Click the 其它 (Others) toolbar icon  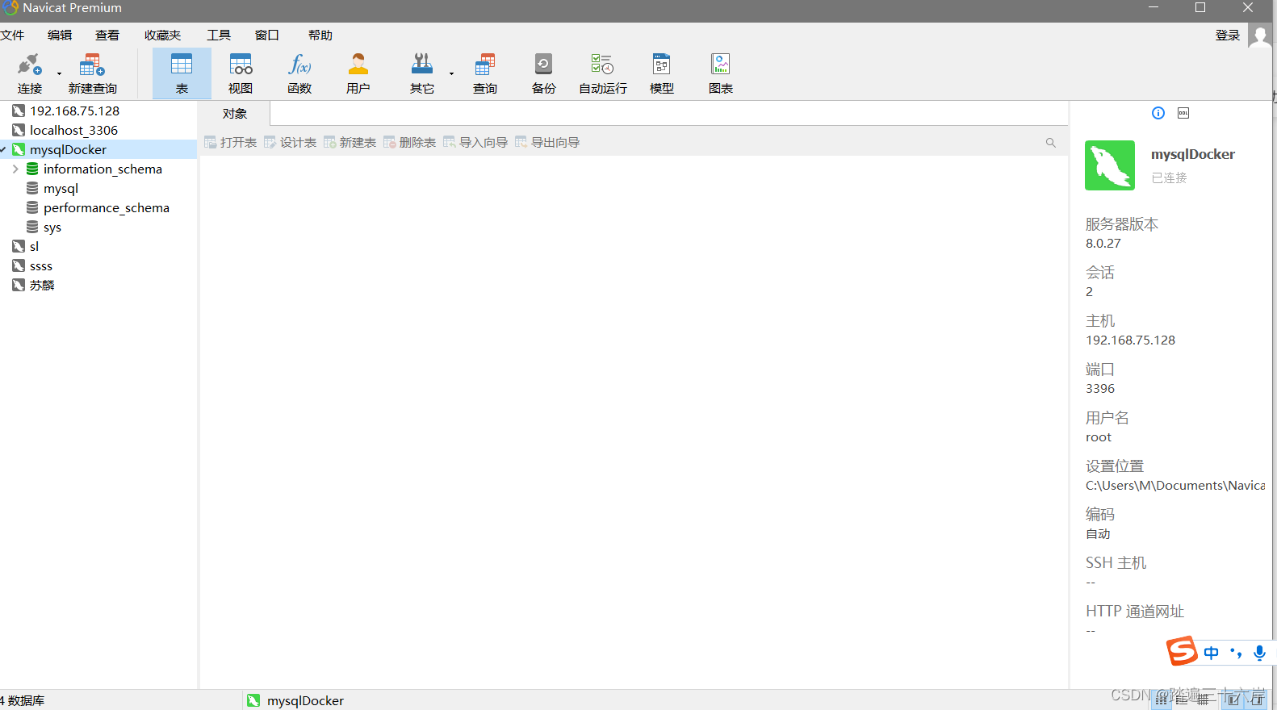tap(421, 73)
